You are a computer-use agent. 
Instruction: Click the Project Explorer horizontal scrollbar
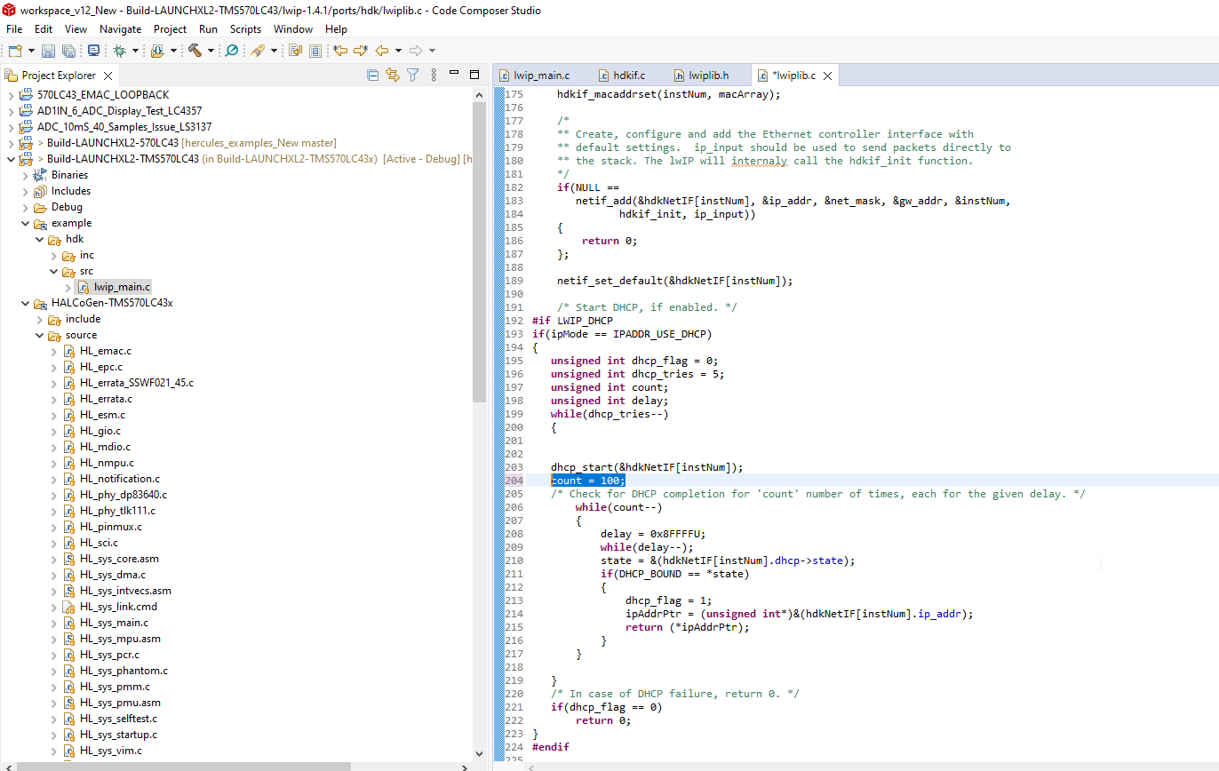(184, 766)
